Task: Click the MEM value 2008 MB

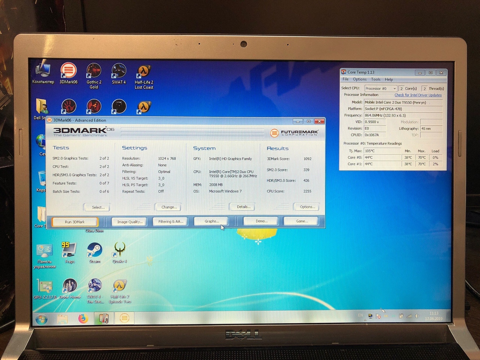Action: 216,185
